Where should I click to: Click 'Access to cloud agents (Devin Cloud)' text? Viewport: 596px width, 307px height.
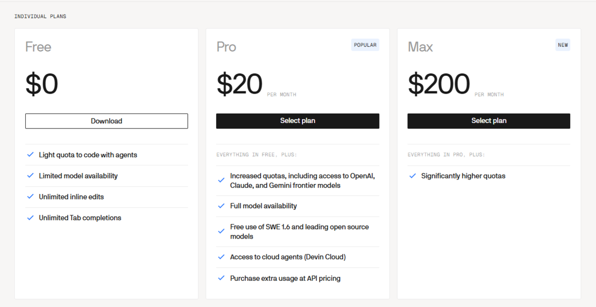tap(288, 257)
